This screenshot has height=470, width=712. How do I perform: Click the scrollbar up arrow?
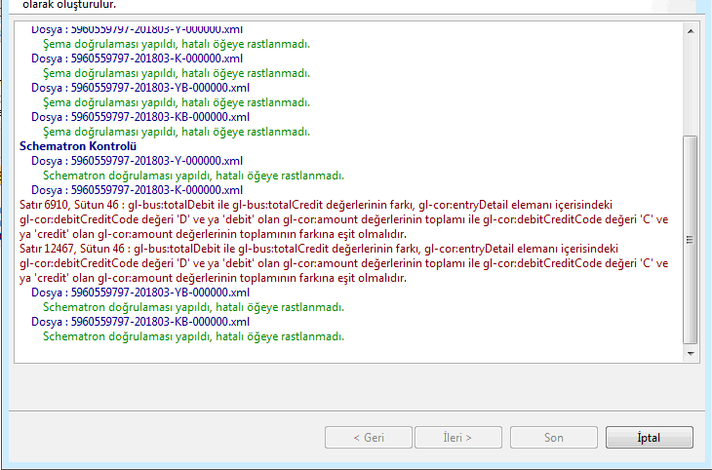pos(691,32)
